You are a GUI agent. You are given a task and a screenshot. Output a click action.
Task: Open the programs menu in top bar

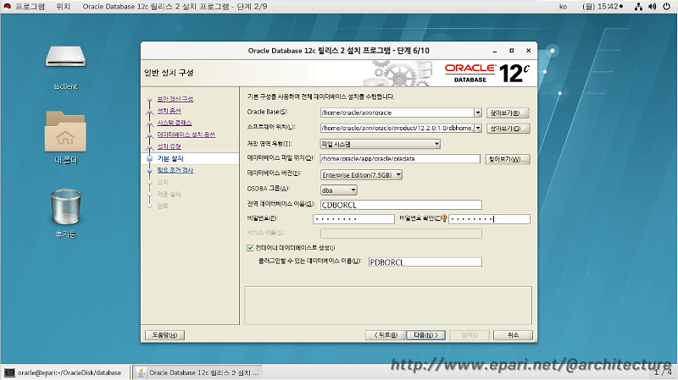tap(31, 7)
